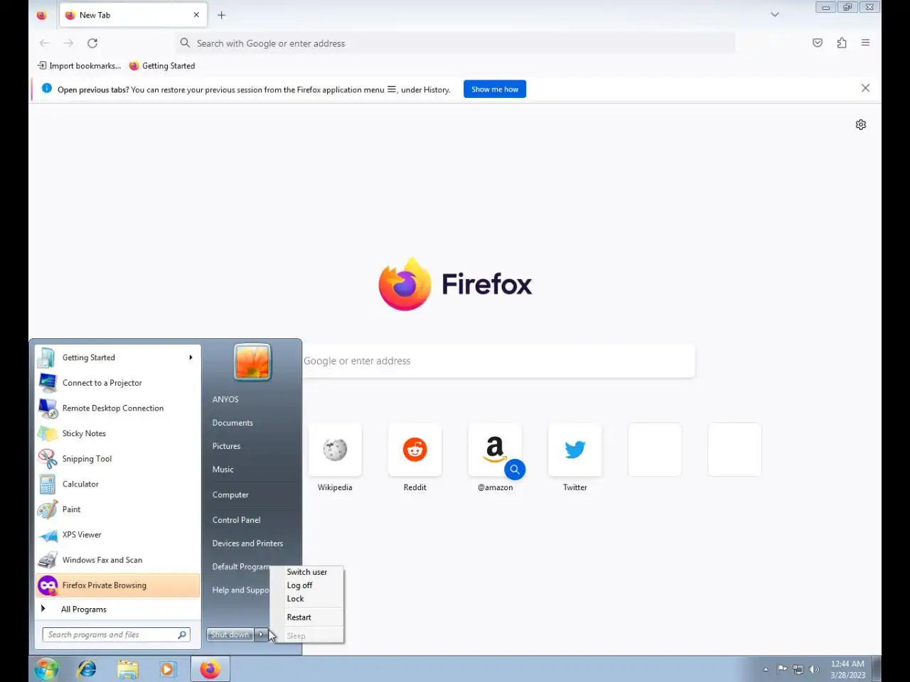The image size is (910, 682).
Task: Choose Switch user from power menu
Action: click(306, 572)
